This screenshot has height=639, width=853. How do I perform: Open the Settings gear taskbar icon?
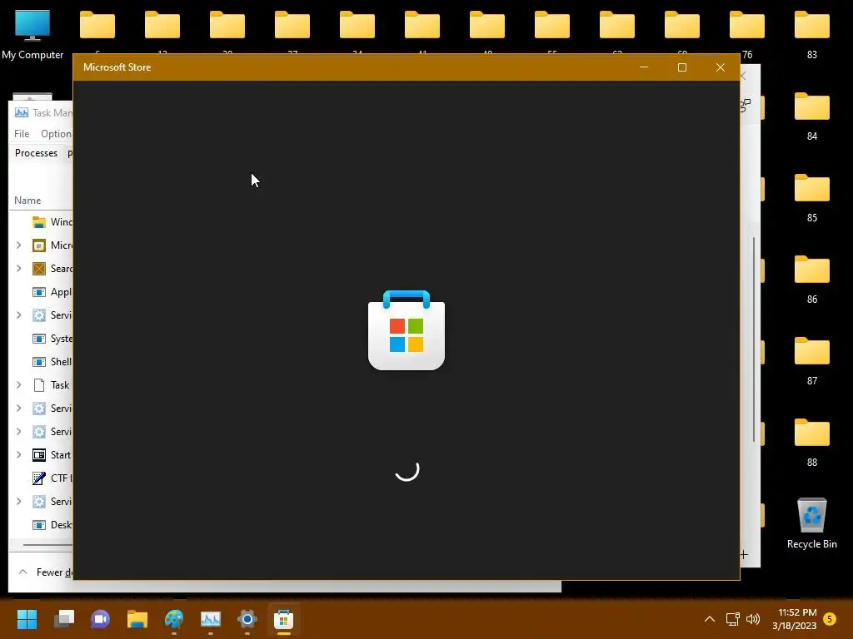(x=247, y=618)
